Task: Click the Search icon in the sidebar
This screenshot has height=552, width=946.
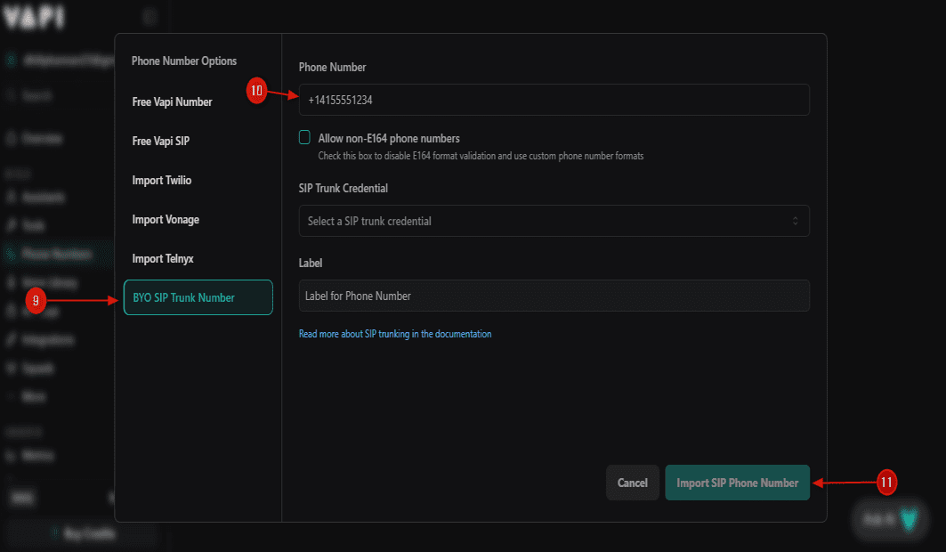Action: pyautogui.click(x=10, y=95)
